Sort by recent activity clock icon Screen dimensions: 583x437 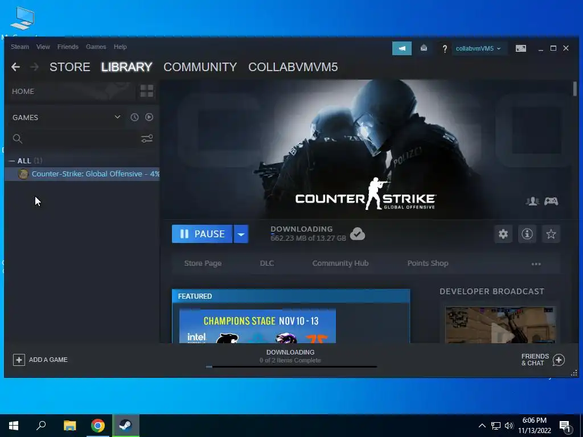[x=134, y=117]
